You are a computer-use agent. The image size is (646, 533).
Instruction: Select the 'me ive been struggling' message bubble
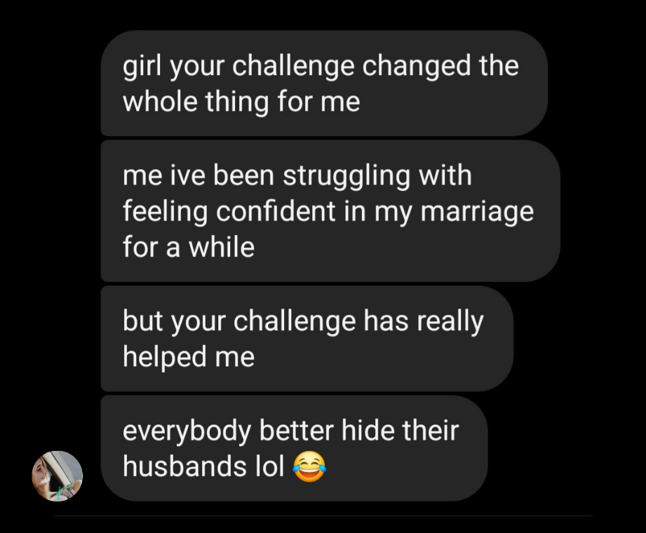(330, 211)
